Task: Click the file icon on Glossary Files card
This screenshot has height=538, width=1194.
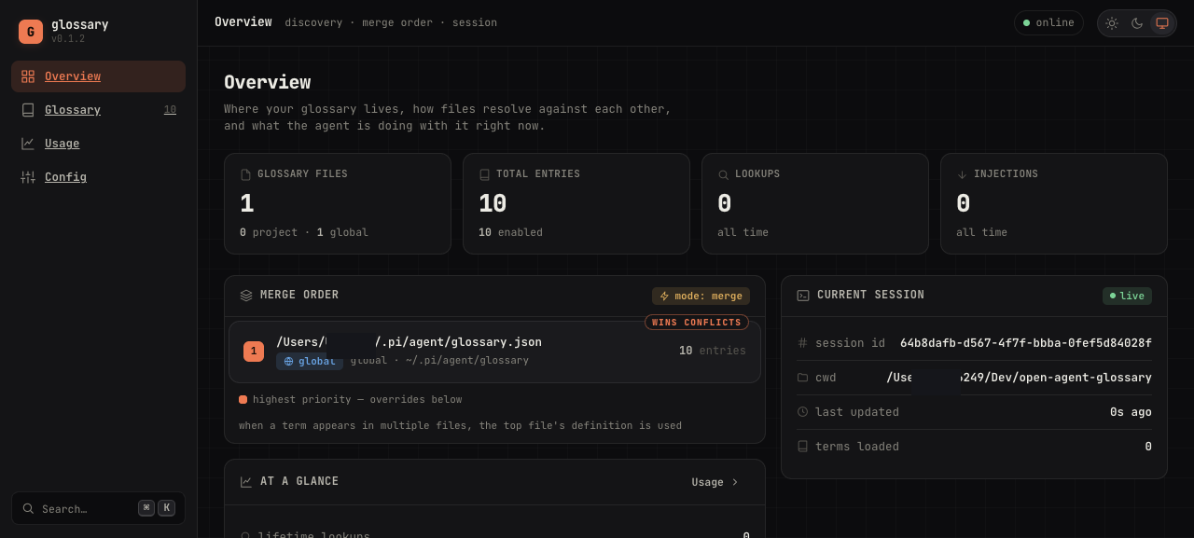Action: coord(245,174)
